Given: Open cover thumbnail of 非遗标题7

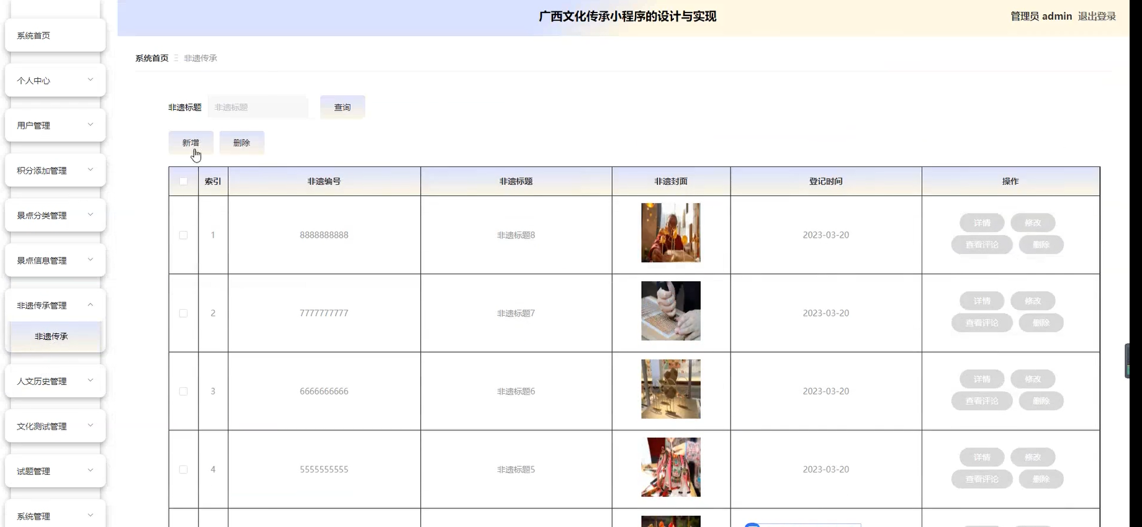Looking at the screenshot, I should coord(671,311).
